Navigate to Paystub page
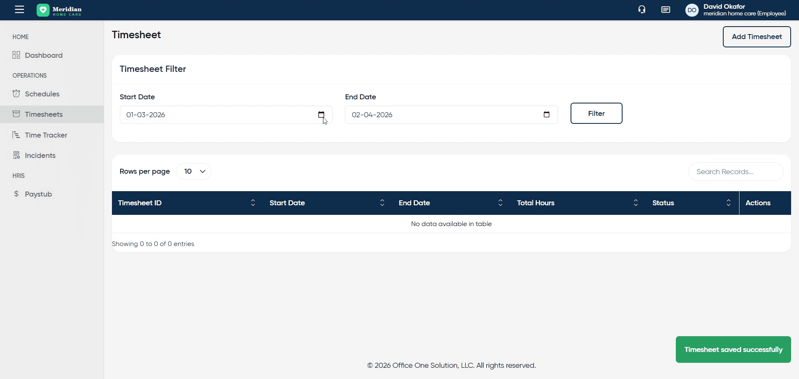This screenshot has height=379, width=799. coord(38,194)
